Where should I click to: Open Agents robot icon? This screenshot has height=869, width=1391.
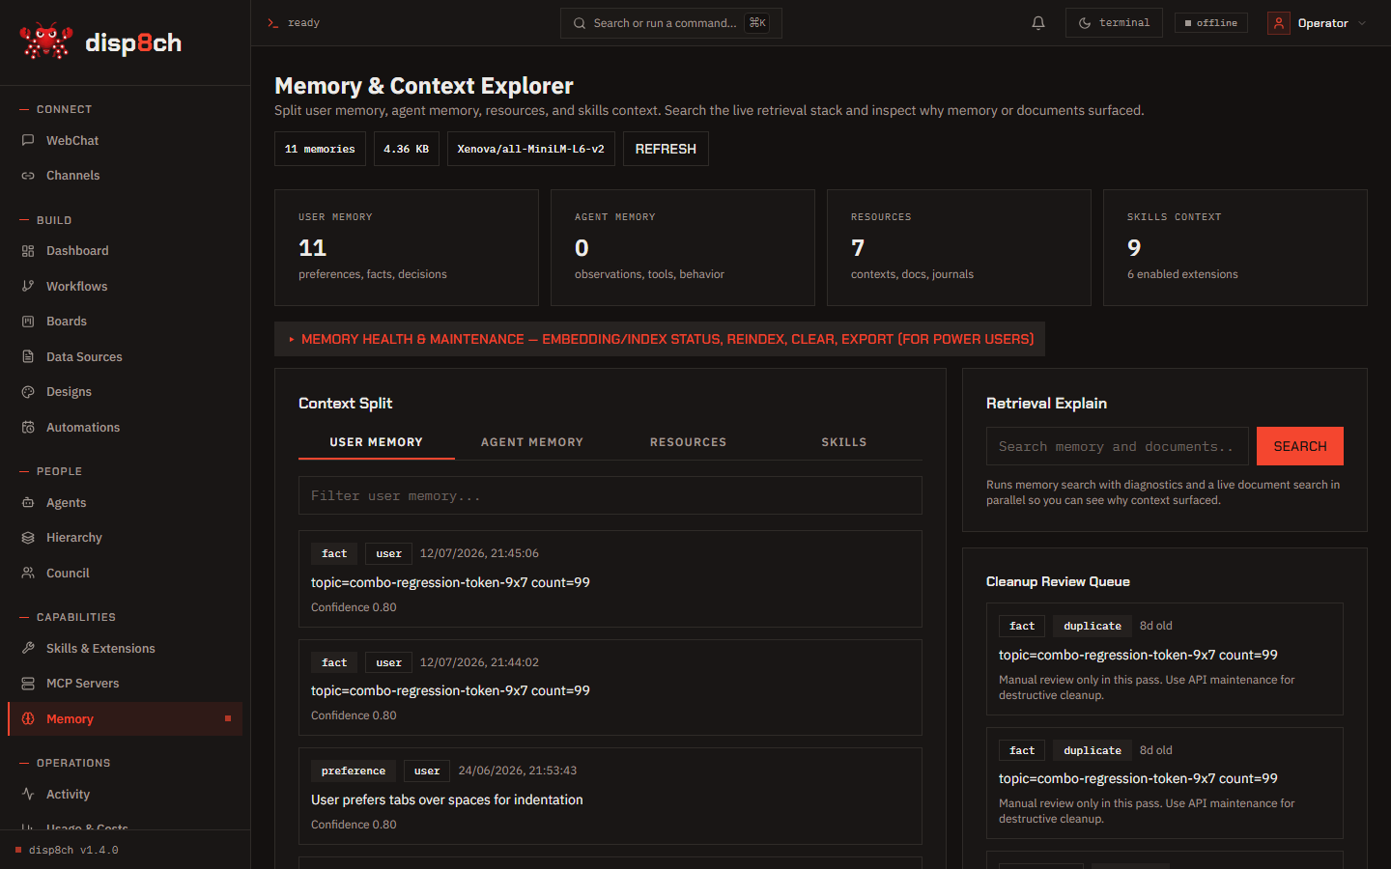pos(28,502)
